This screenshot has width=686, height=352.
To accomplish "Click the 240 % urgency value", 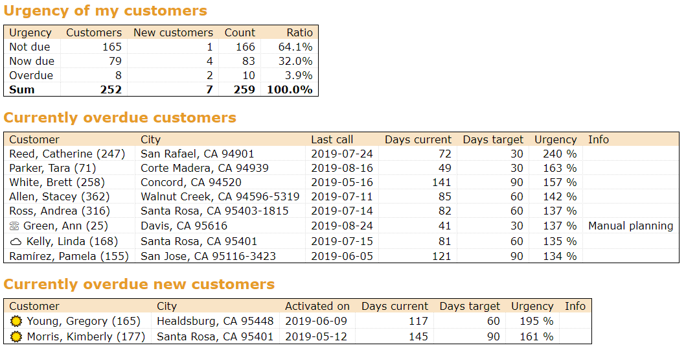I will tap(560, 154).
